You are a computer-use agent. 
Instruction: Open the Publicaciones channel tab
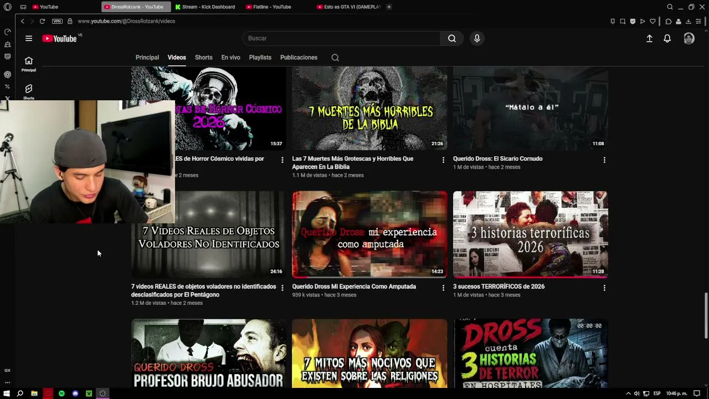[299, 58]
